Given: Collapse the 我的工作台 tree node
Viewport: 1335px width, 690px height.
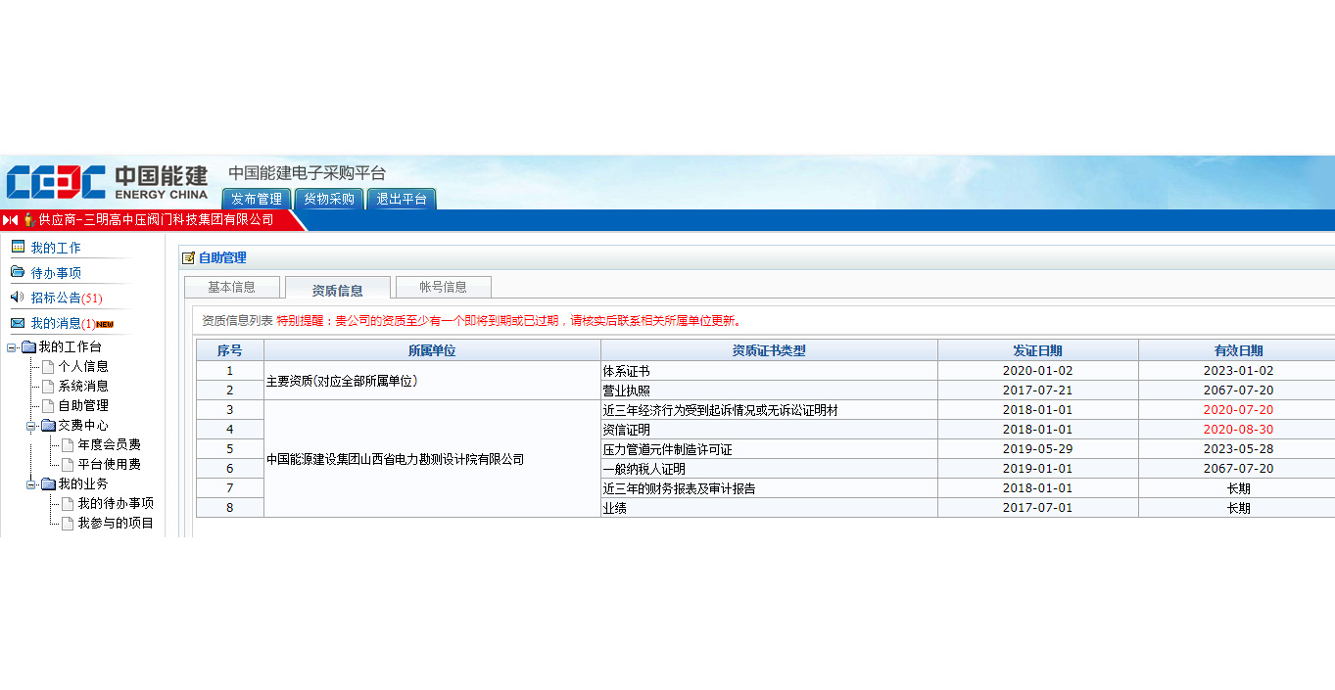Looking at the screenshot, I should [12, 346].
